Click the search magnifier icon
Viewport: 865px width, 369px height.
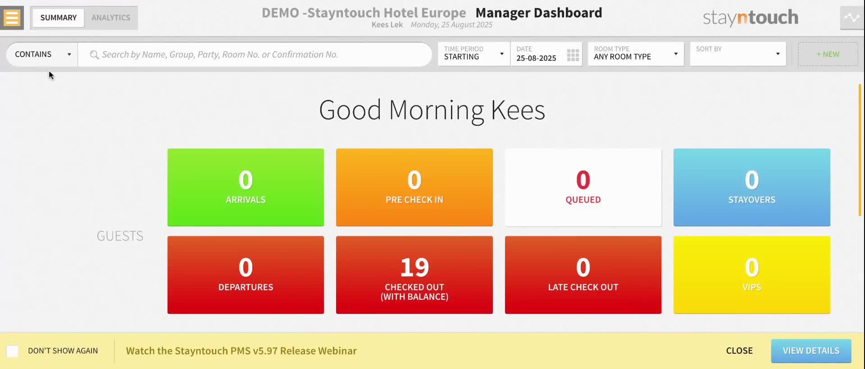tap(94, 55)
